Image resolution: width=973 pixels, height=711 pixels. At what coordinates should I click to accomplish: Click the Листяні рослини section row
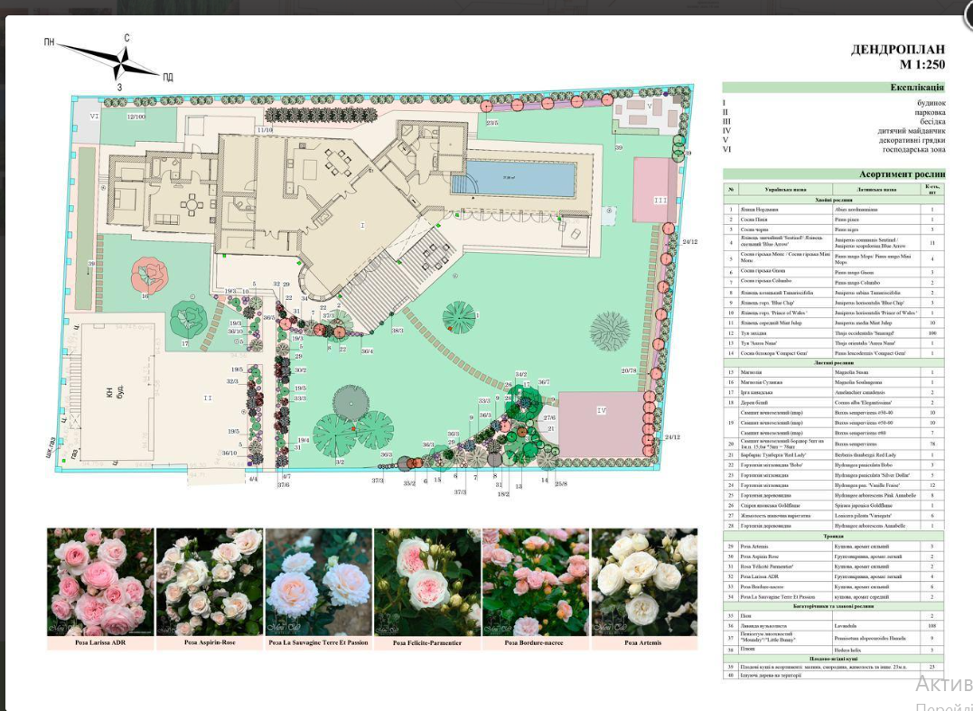(x=833, y=361)
